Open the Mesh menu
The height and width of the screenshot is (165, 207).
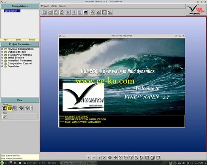(54, 6)
